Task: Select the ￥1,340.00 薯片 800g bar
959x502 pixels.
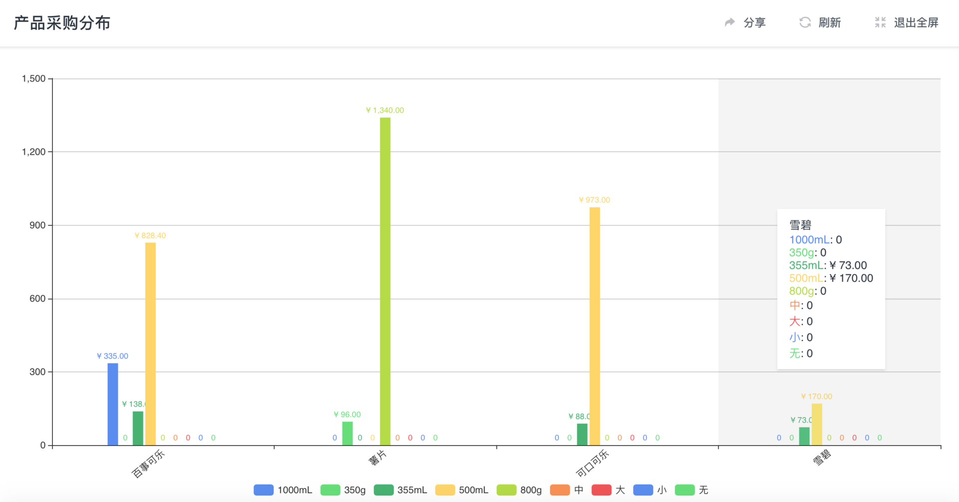Action: pyautogui.click(x=385, y=281)
